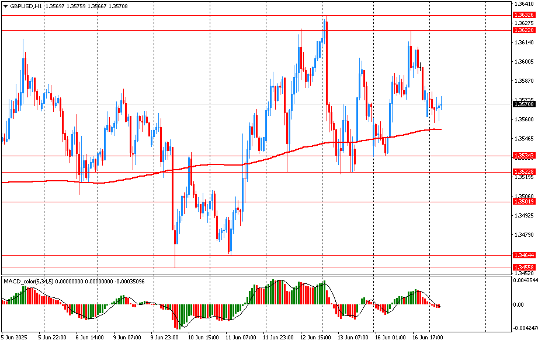
Task: Click the 5 Jun 22:00 time label
Action: click(52, 337)
